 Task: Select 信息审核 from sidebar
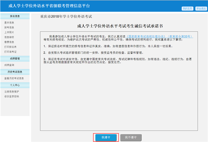click(9, 37)
